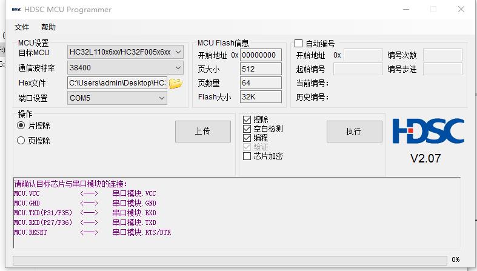Click the 编号次数 input field

tap(442, 55)
